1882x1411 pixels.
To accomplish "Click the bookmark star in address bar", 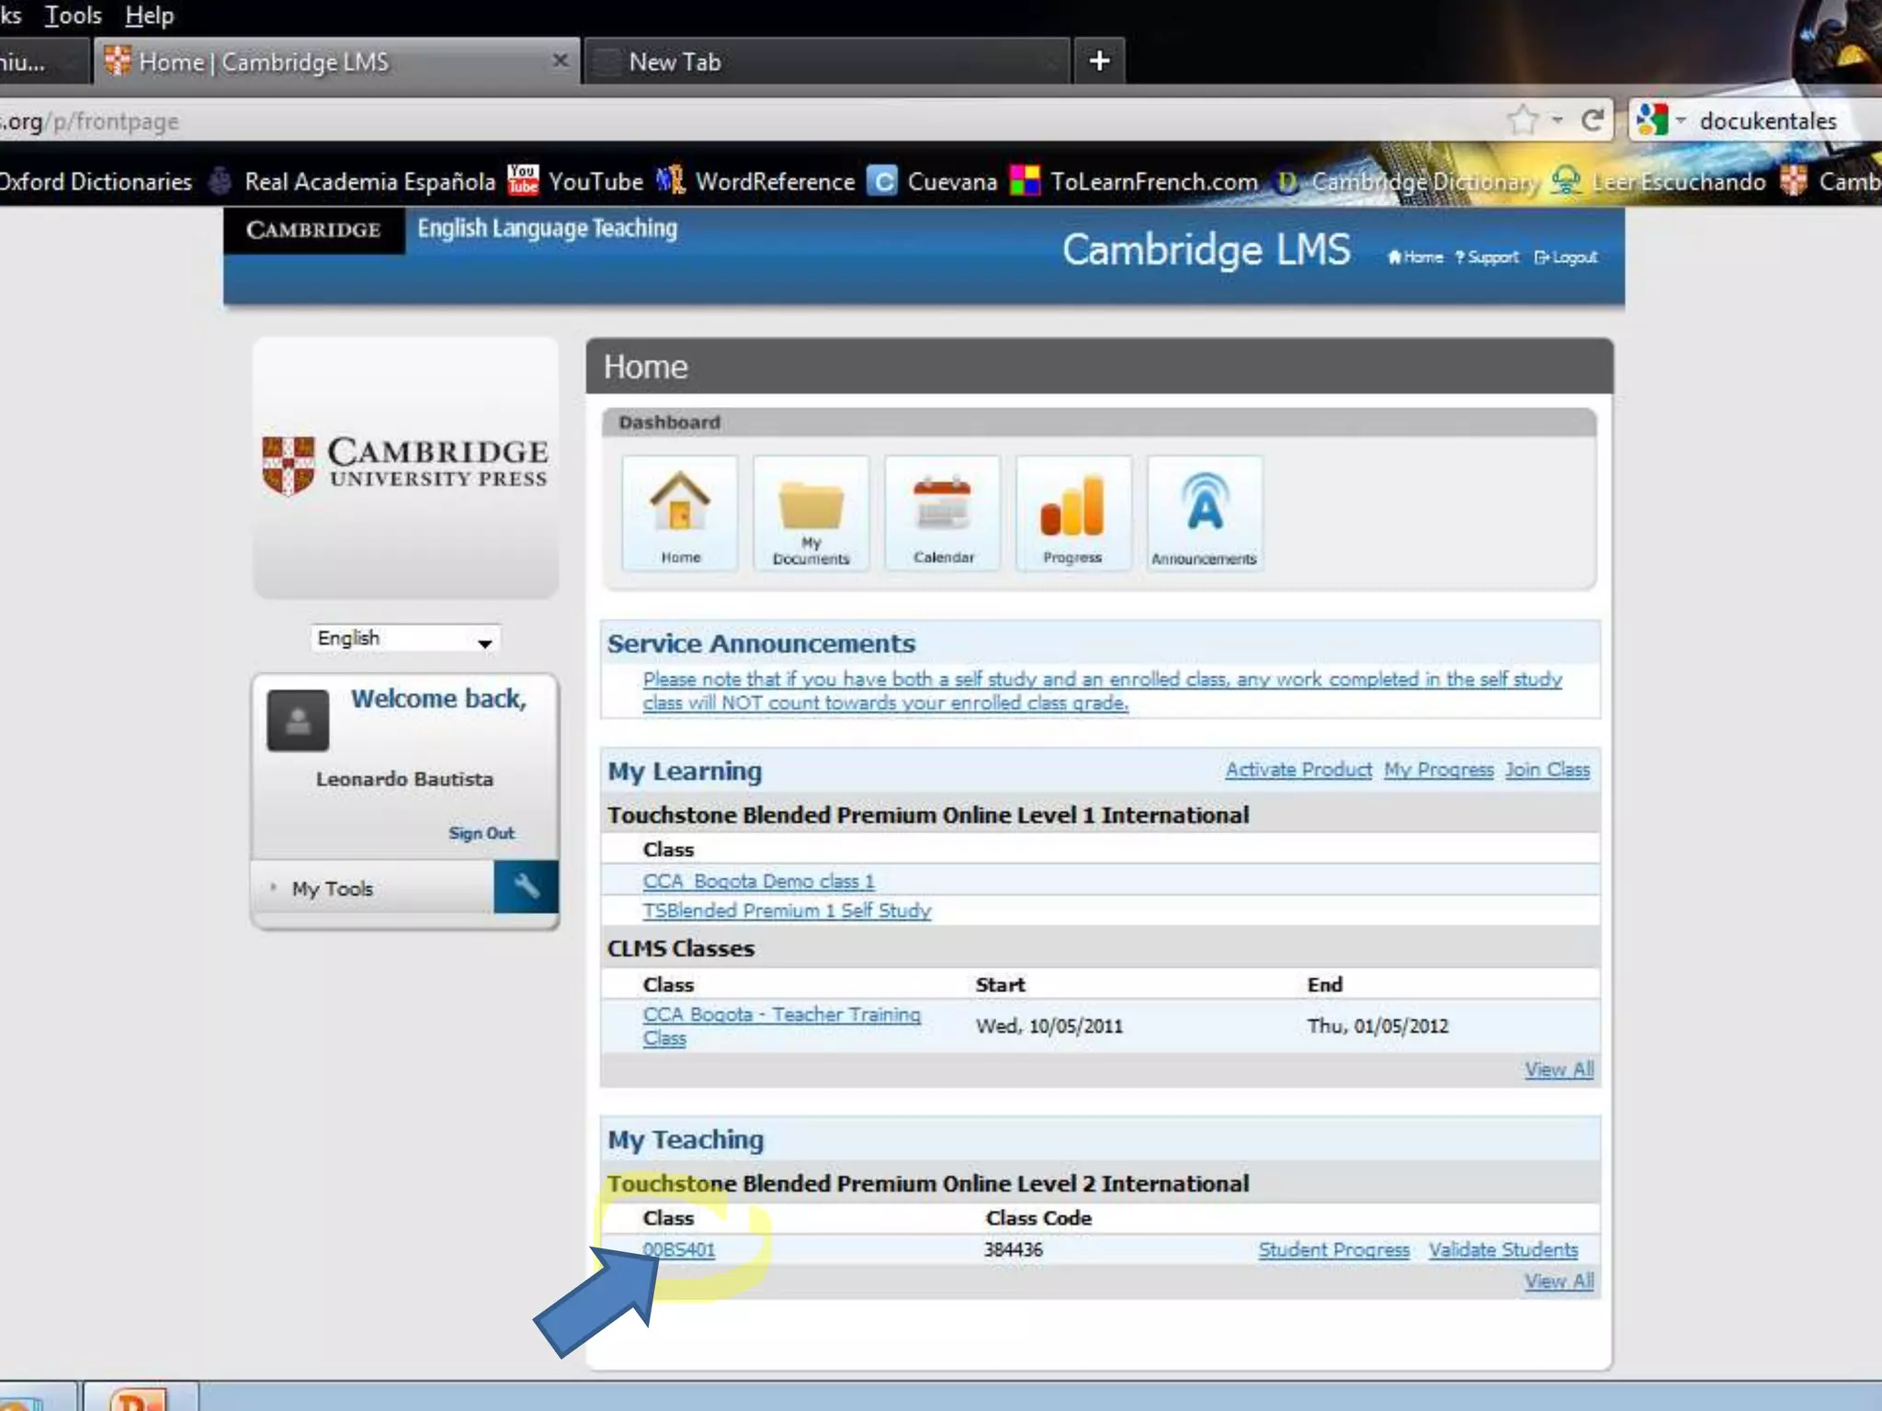I will tap(1523, 120).
